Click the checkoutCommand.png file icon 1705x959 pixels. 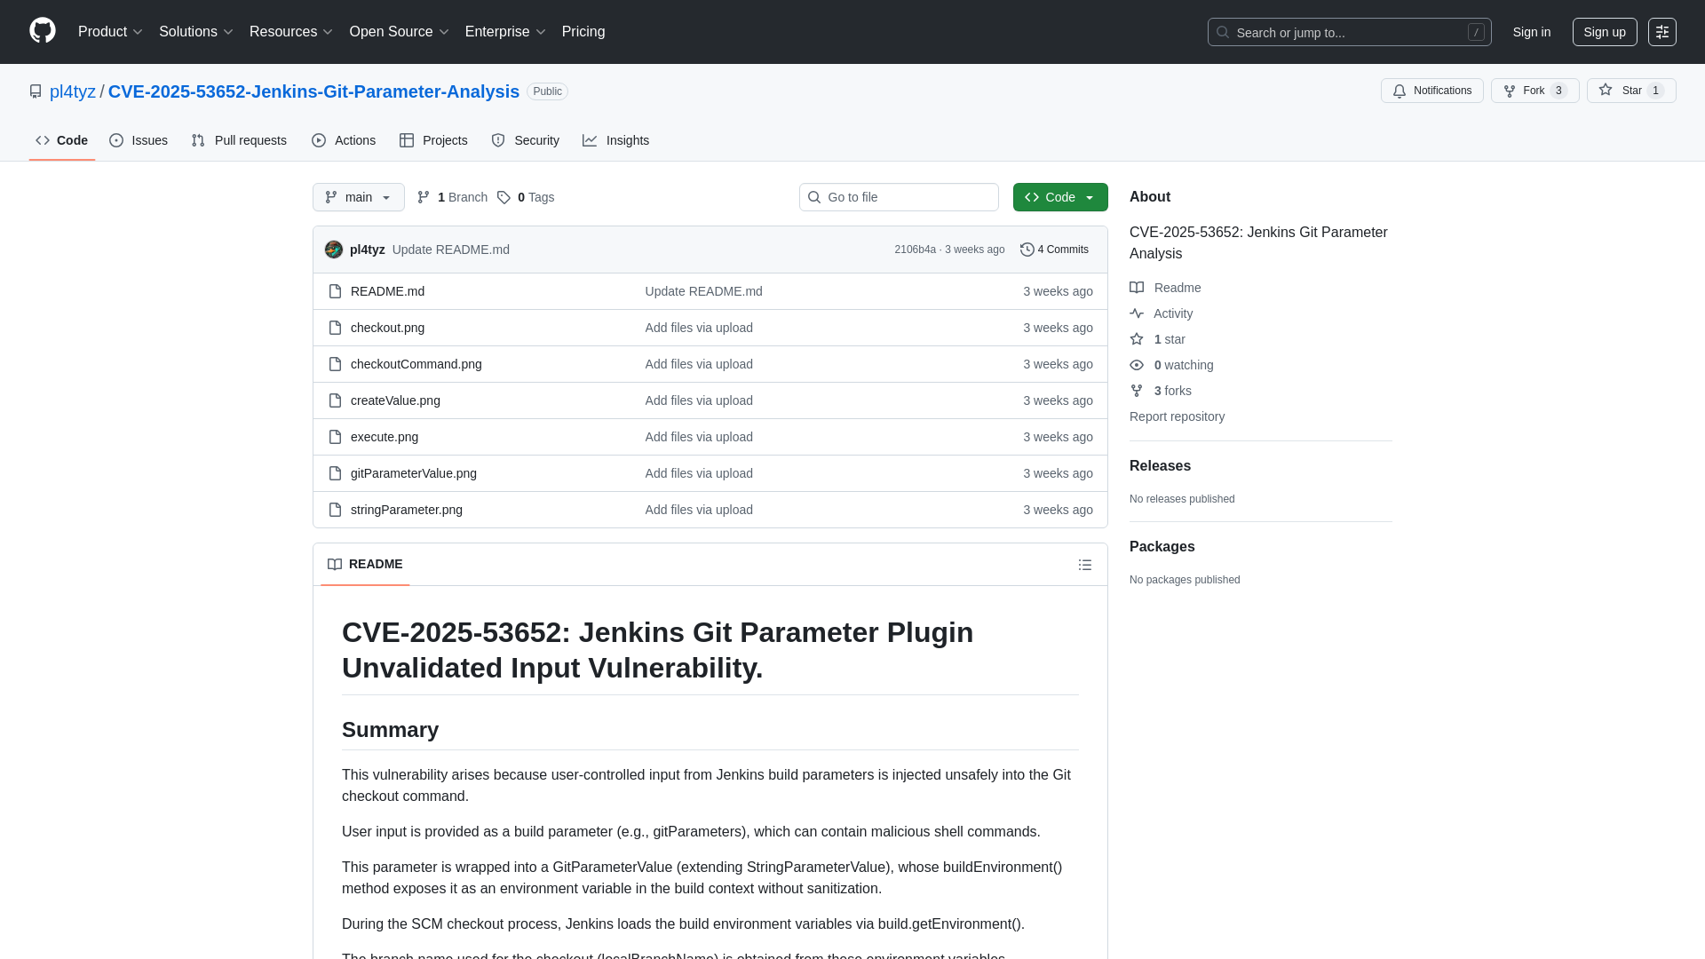pos(335,364)
